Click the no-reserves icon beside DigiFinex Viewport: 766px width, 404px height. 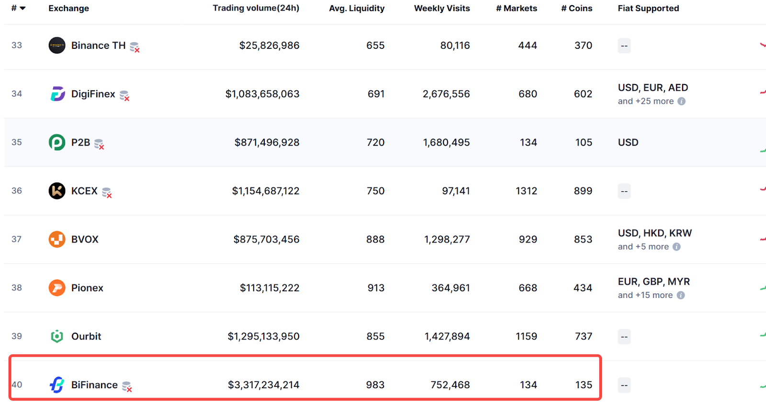click(x=124, y=96)
